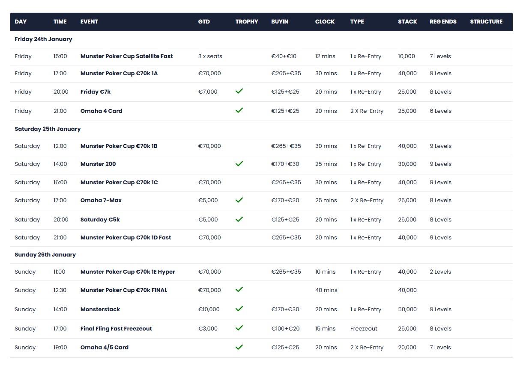
Task: Open Munster Poker Cup €70k 1E Hyper
Action: click(128, 272)
